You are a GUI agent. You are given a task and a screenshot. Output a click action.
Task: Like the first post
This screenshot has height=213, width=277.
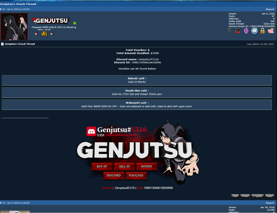235,196
